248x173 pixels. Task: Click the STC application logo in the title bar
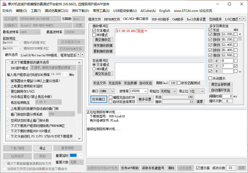click(4, 4)
